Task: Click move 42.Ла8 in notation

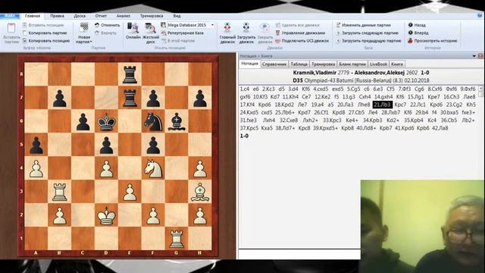Action: [440, 128]
